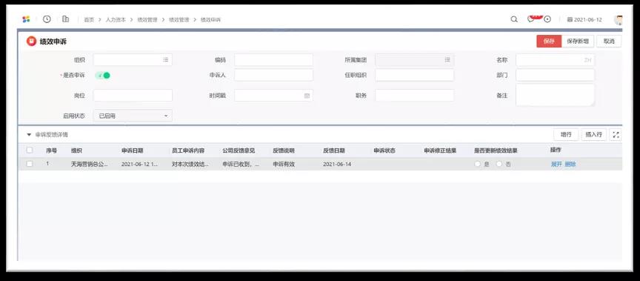Select 是 for 是否更新绩效结果

[x=478, y=164]
